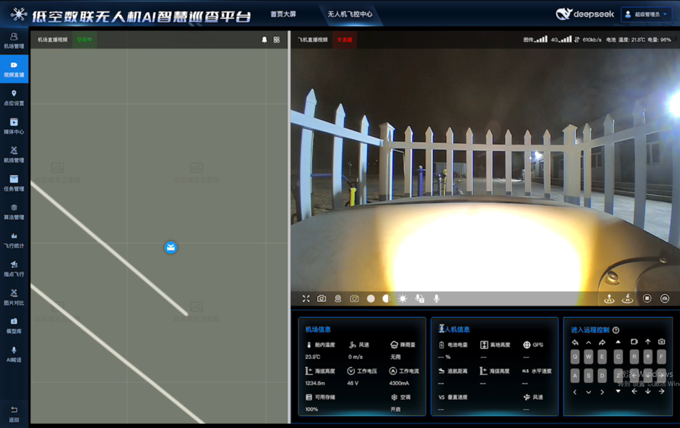The image size is (680, 428).
Task: Select the 无人机飞控中心 tab
Action: [350, 14]
